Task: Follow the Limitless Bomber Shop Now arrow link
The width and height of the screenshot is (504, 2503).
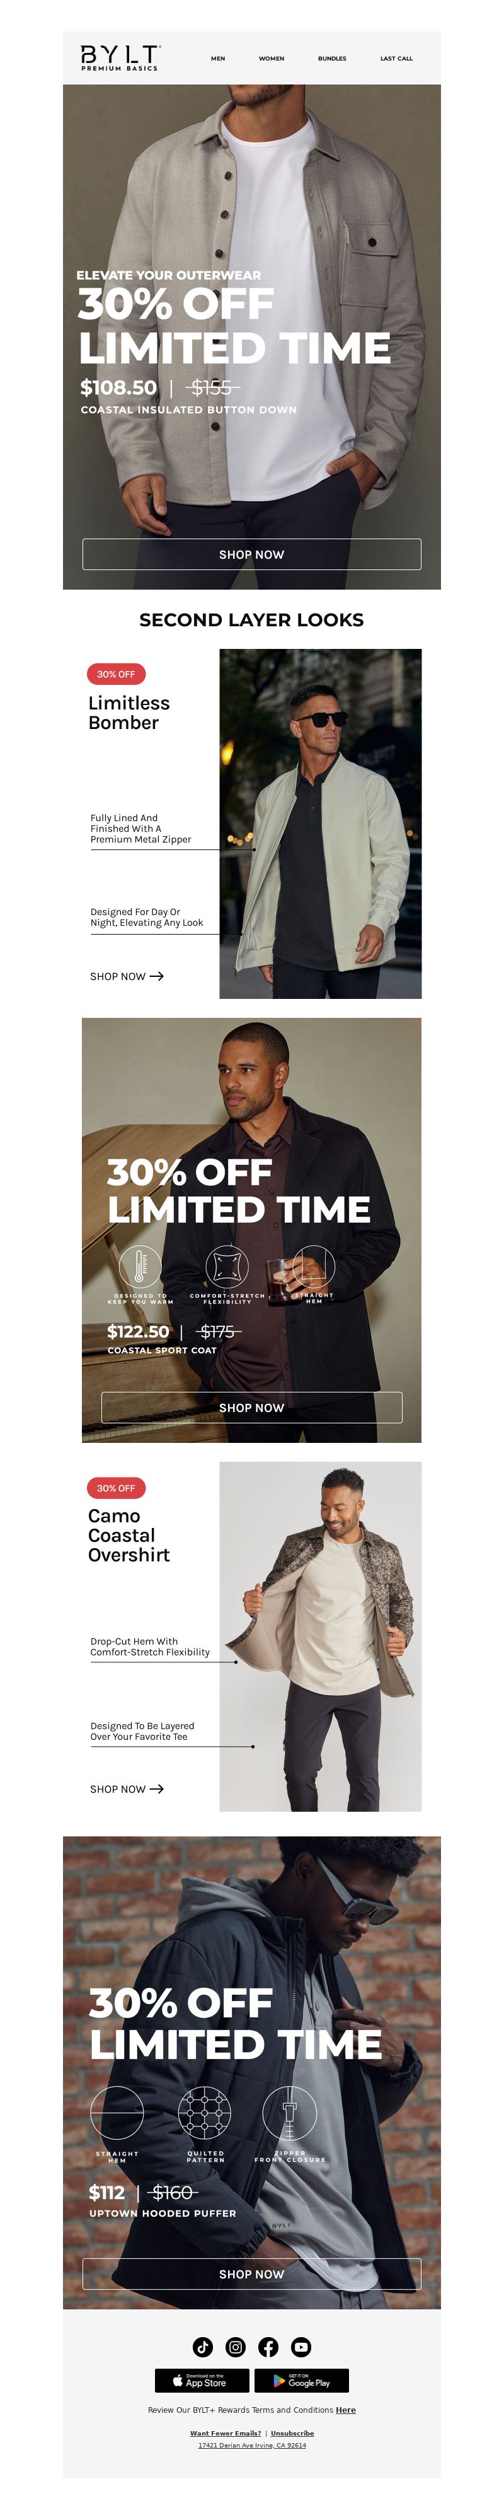Action: pos(126,976)
